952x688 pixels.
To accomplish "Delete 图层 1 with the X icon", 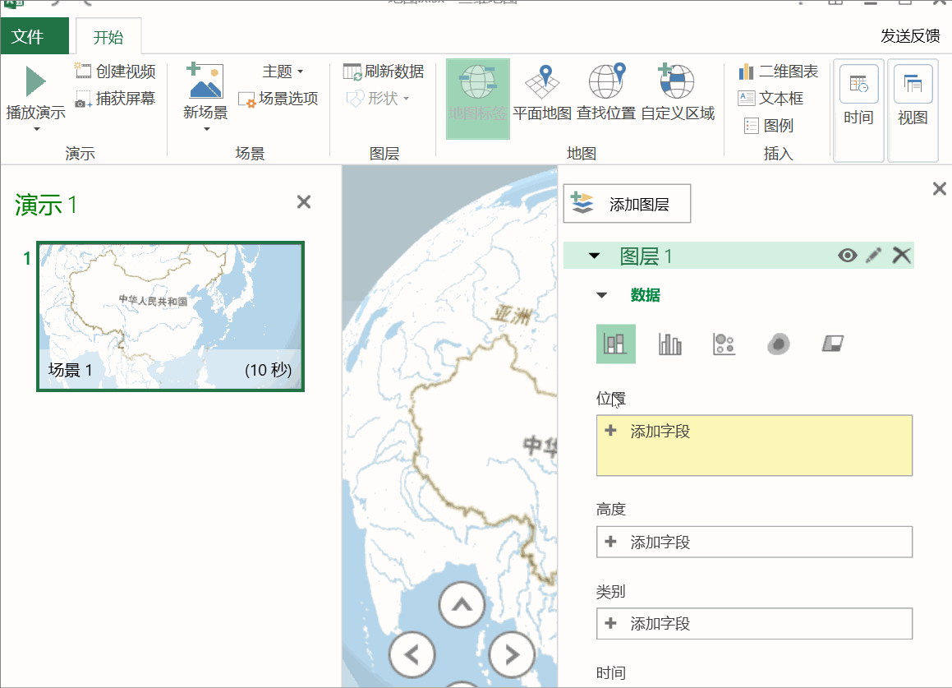I will (902, 256).
